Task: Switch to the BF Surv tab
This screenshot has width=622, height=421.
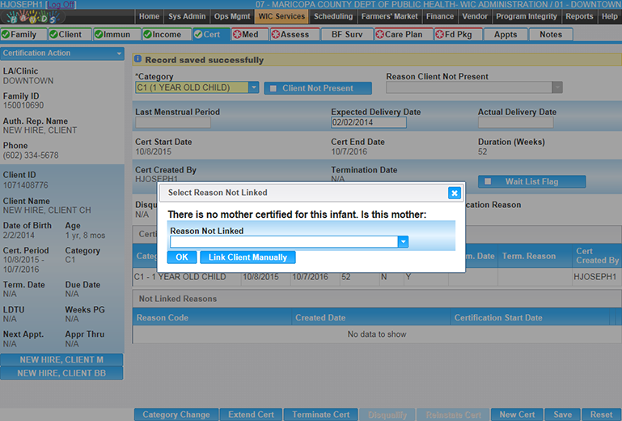Action: point(347,35)
